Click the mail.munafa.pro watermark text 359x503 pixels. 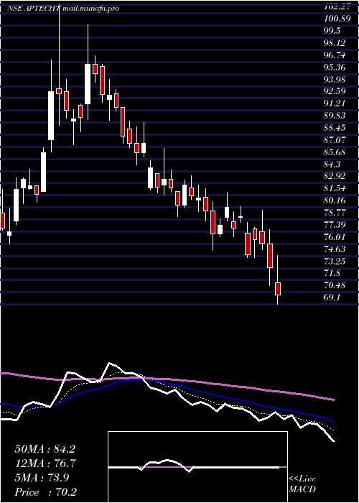point(90,9)
